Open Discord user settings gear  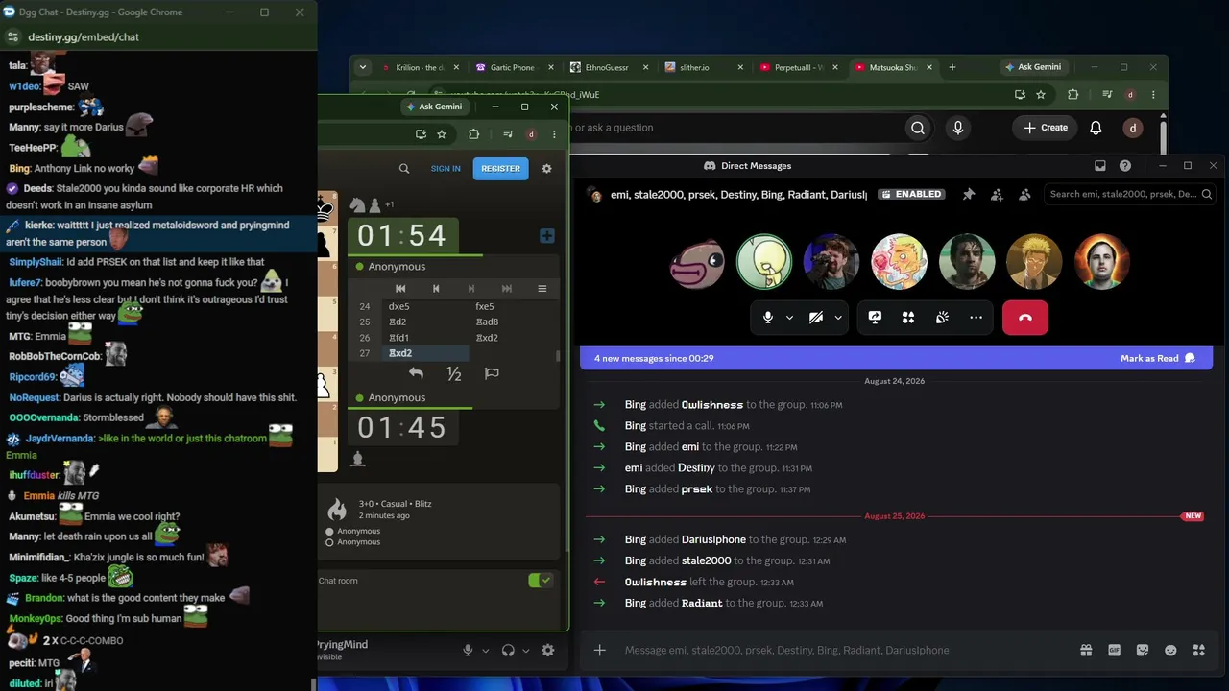coord(548,651)
